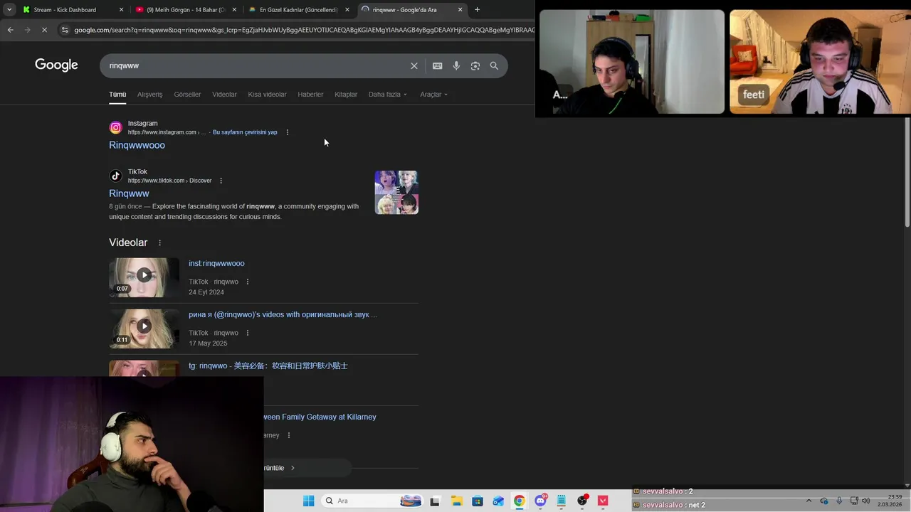Select the Kısa videolar search filter
Image resolution: width=911 pixels, height=512 pixels.
pos(267,95)
